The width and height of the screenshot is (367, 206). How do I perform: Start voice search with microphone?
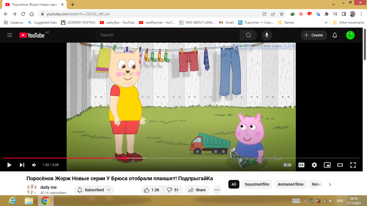click(x=267, y=35)
